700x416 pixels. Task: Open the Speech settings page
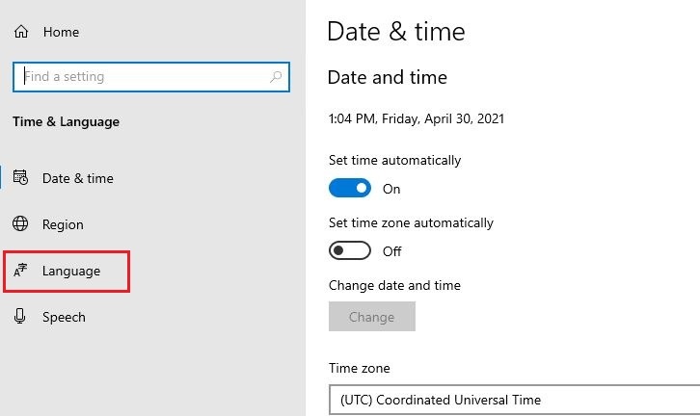click(x=64, y=317)
